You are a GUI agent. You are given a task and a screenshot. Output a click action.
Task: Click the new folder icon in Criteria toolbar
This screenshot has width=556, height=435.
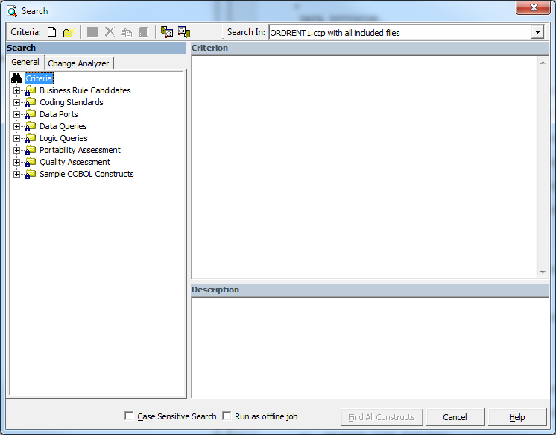click(x=68, y=32)
